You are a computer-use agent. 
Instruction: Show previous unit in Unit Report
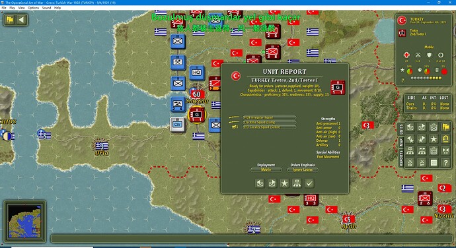click(x=260, y=183)
